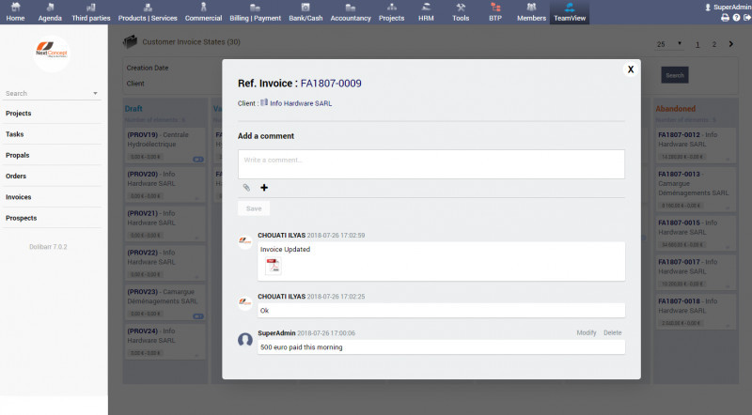Open the Commercial module
The image size is (752, 415).
pos(203,12)
